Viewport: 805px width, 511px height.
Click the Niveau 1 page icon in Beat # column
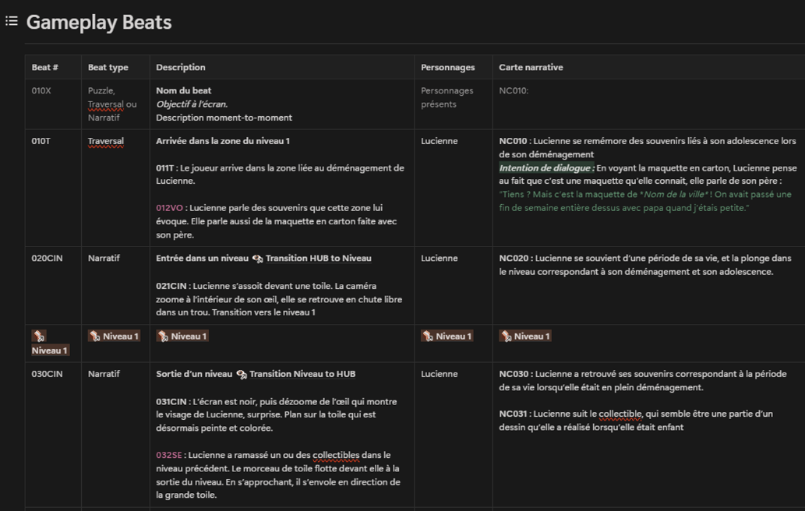[37, 337]
